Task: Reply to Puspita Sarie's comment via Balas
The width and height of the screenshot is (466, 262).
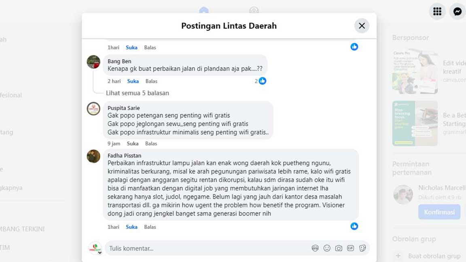Action: click(151, 144)
